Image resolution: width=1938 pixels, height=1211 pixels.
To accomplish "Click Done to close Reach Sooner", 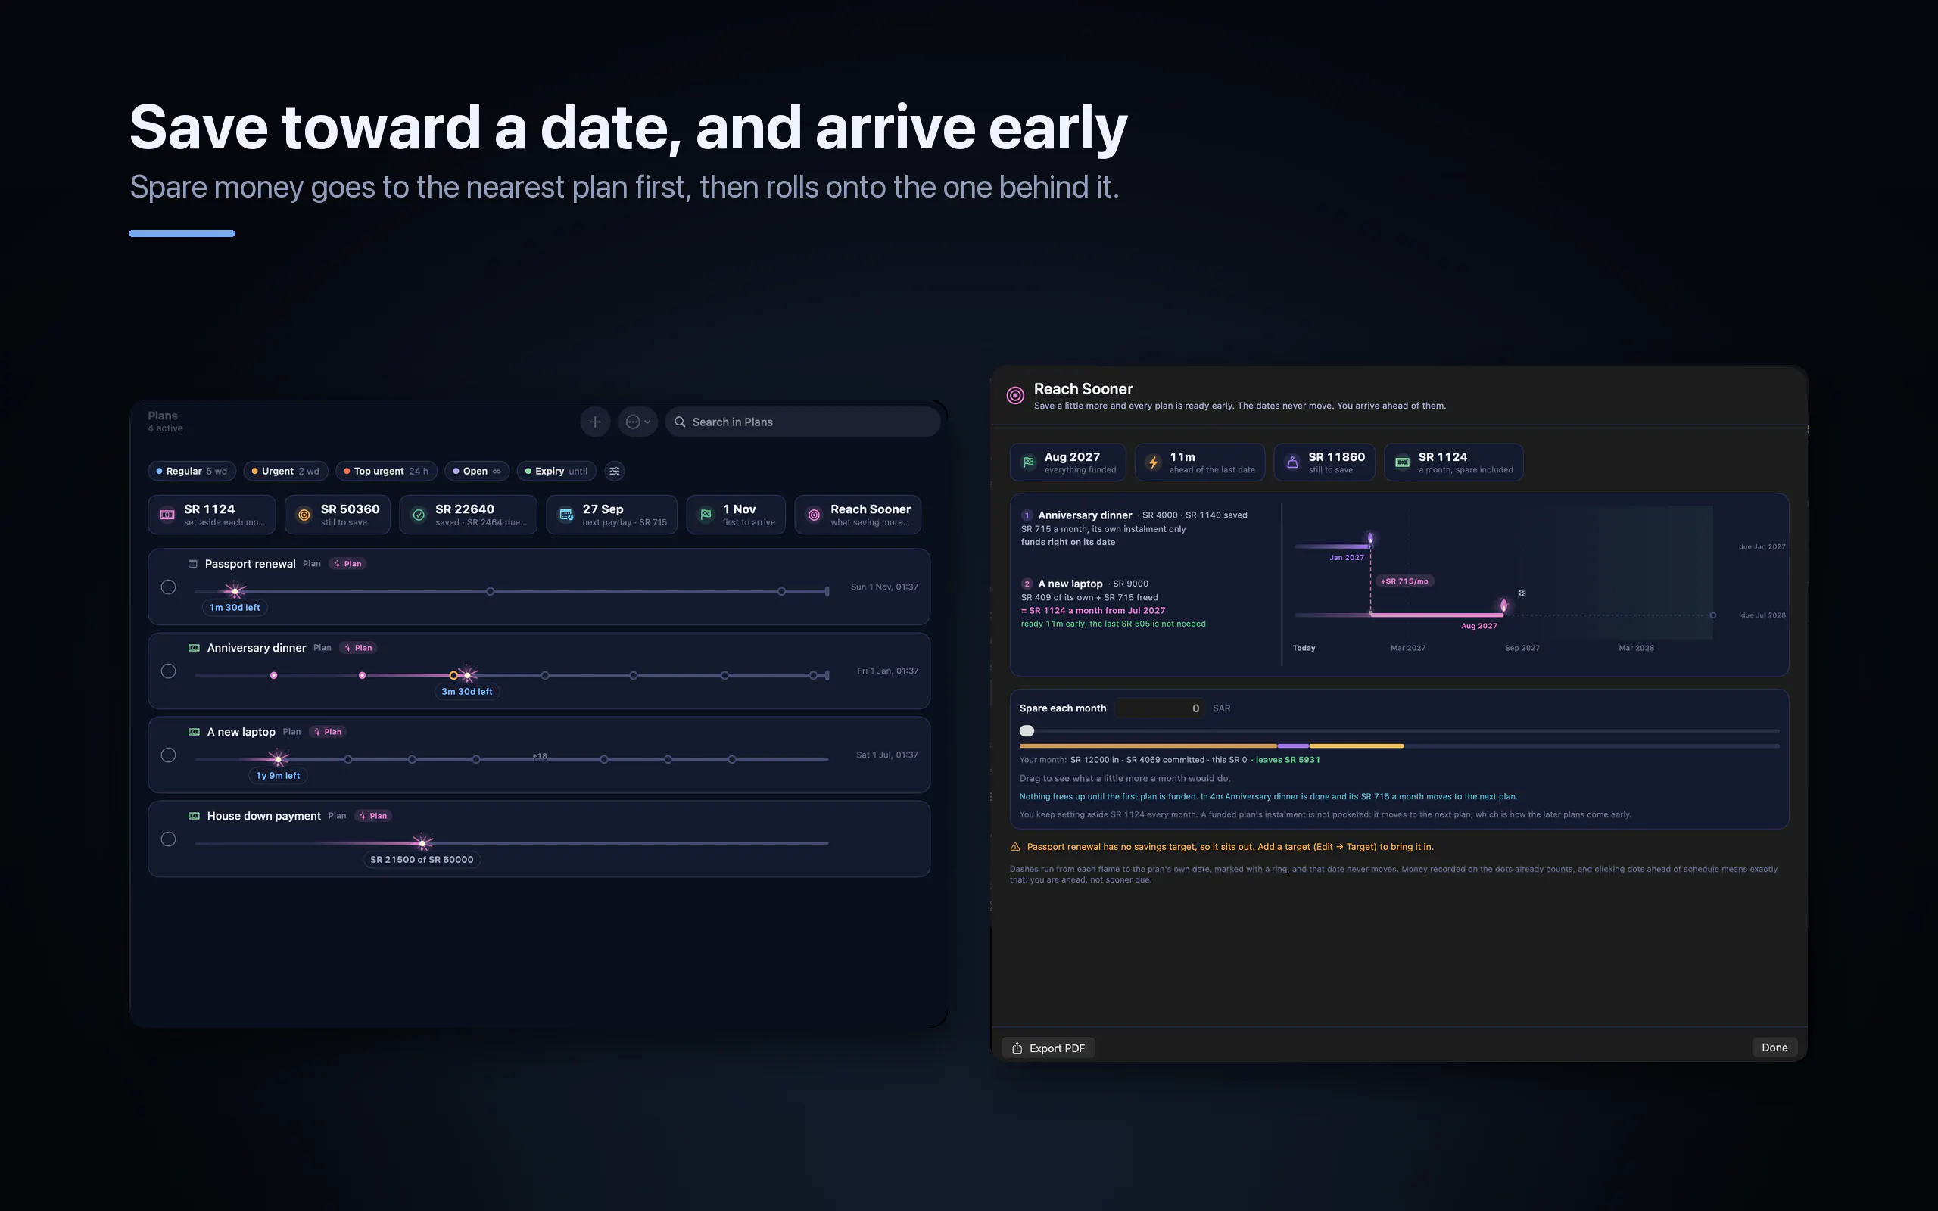I will 1774,1048.
